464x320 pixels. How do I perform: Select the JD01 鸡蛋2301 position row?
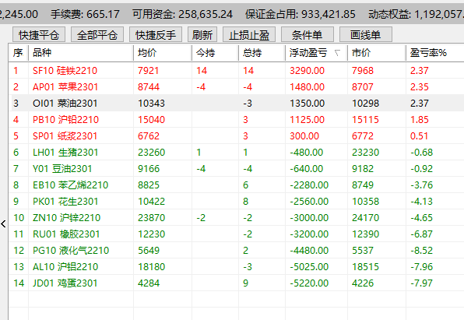click(x=236, y=283)
